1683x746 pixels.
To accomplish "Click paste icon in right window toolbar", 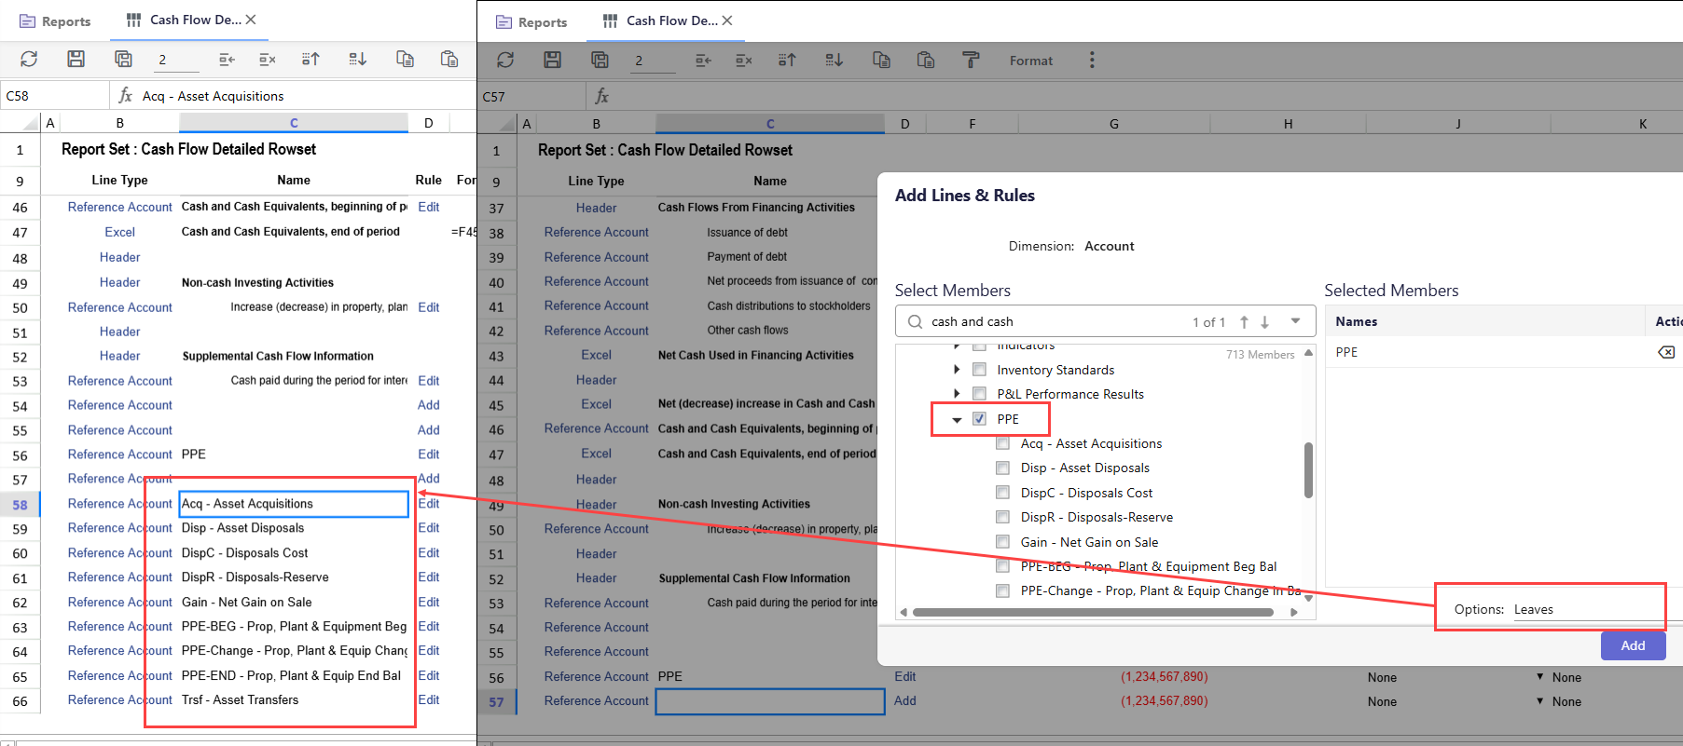I will pos(926,60).
